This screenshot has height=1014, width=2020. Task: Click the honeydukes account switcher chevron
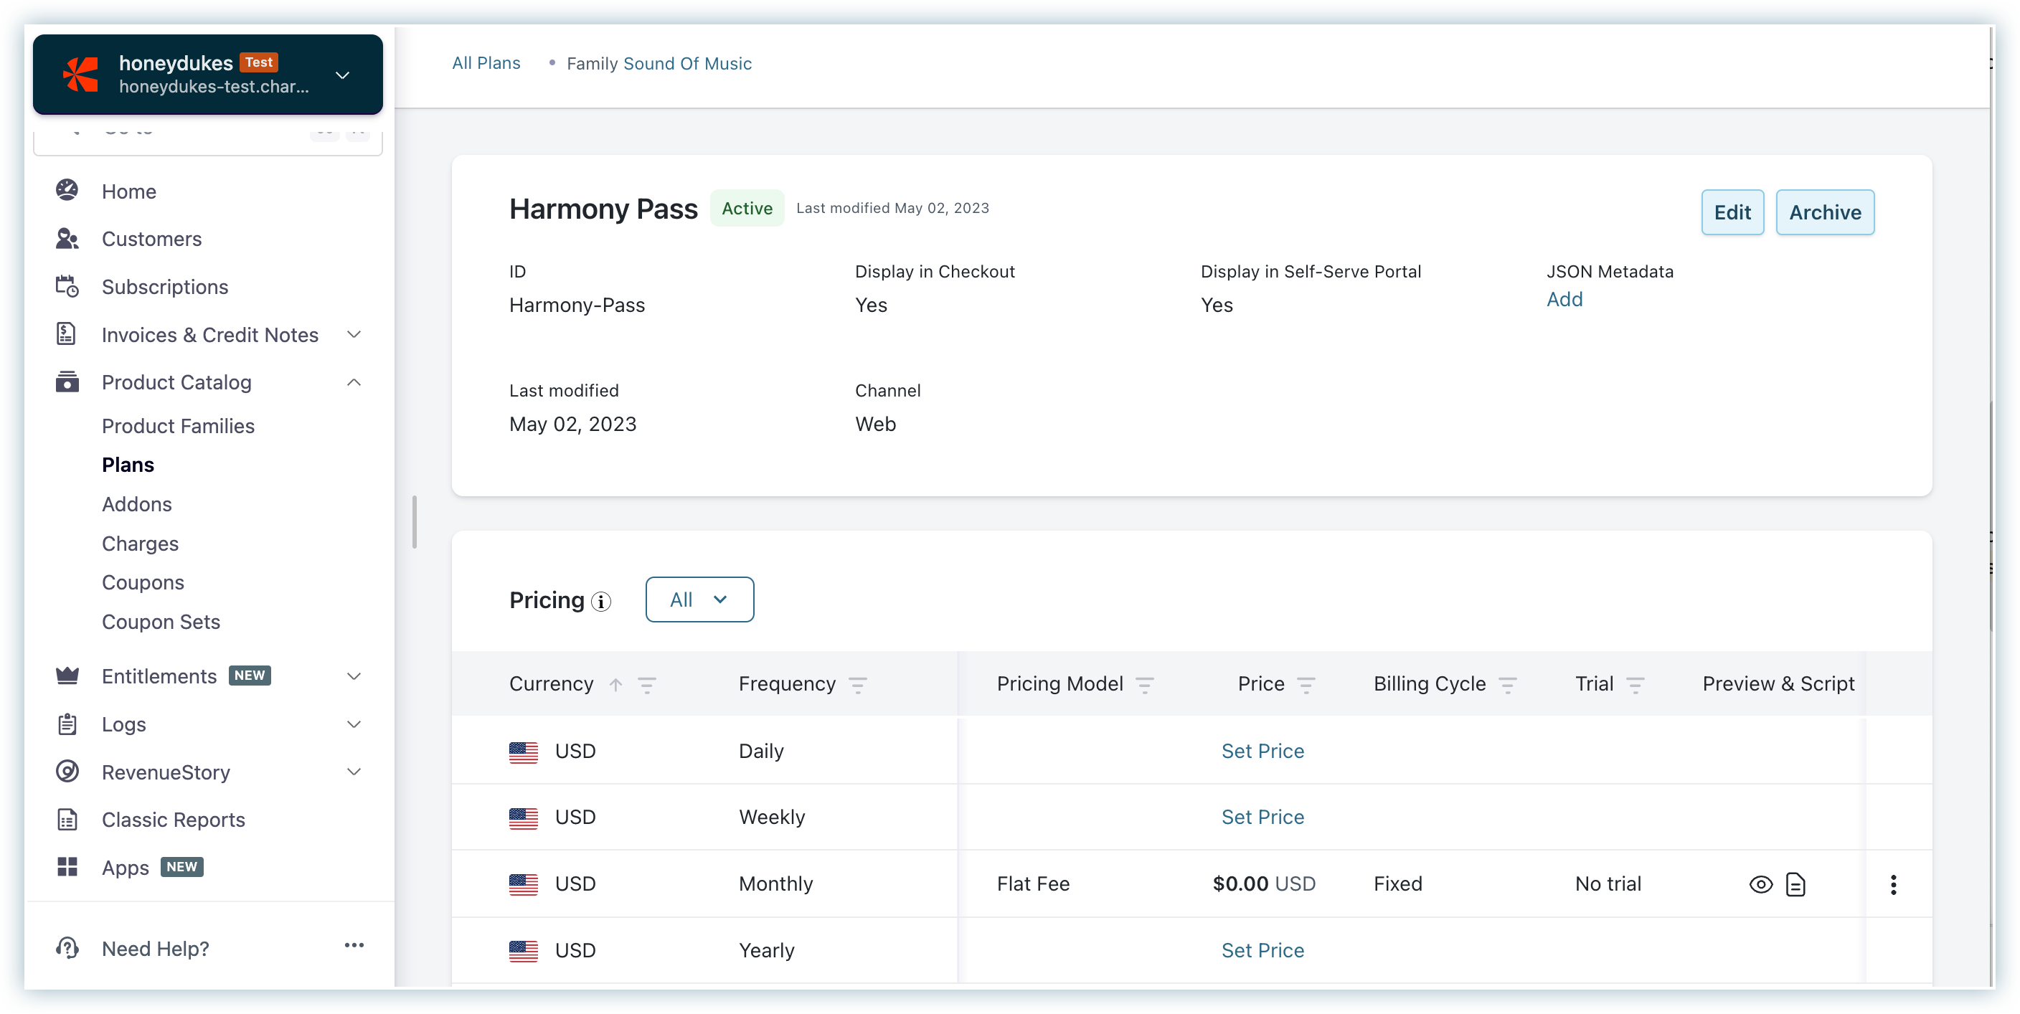click(x=345, y=75)
